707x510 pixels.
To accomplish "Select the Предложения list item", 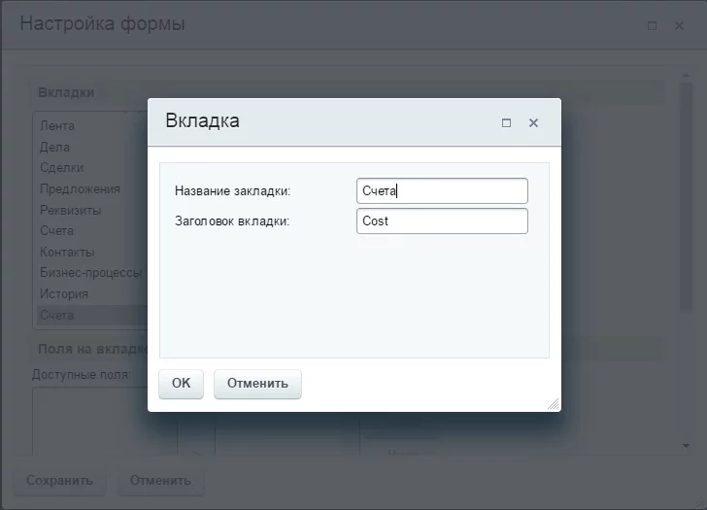I will (80, 189).
